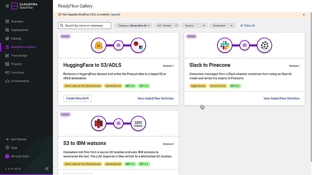Open Deployments page
This screenshot has width=312, height=175.
pos(20,30)
